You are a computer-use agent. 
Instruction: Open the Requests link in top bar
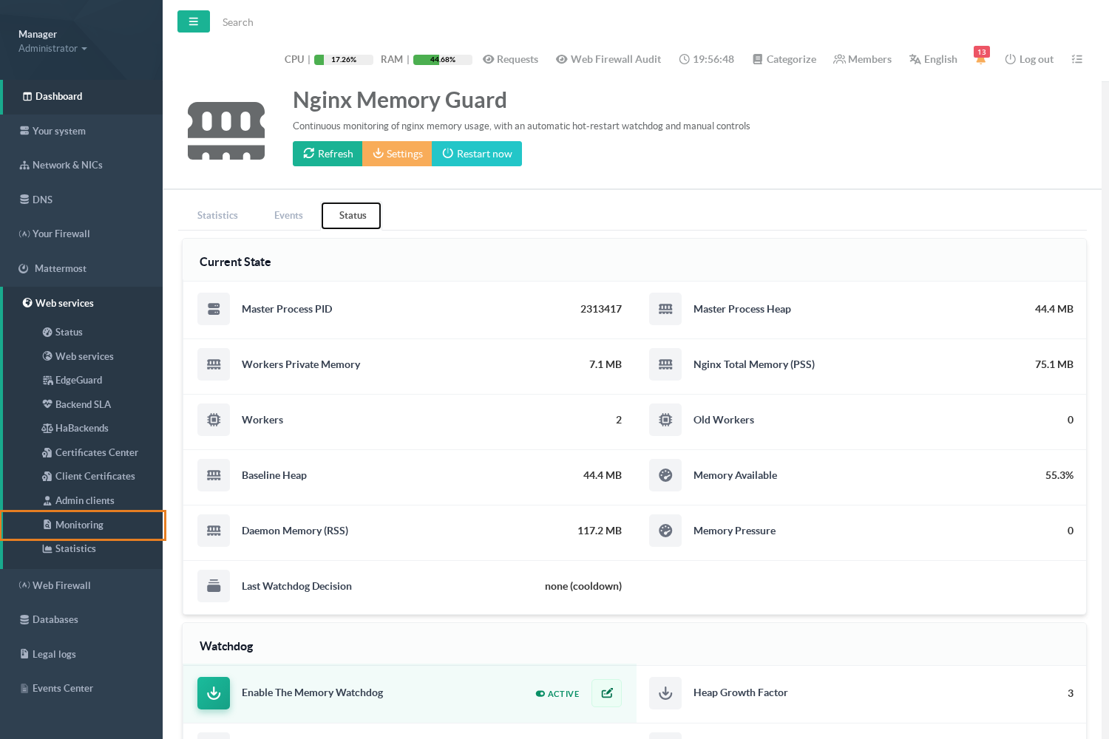point(510,59)
